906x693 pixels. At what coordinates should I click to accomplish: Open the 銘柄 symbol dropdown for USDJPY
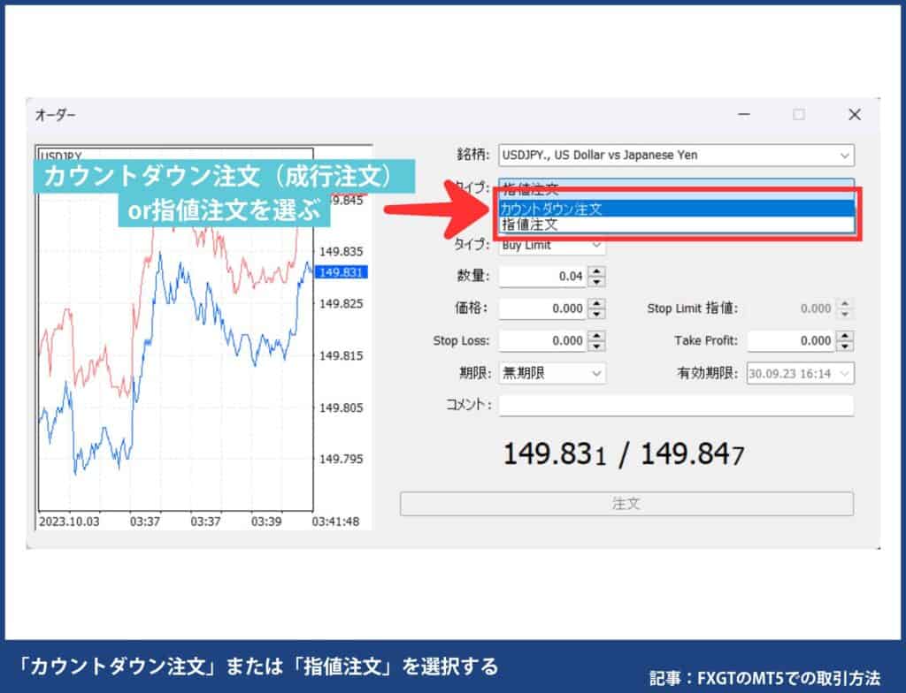[676, 156]
